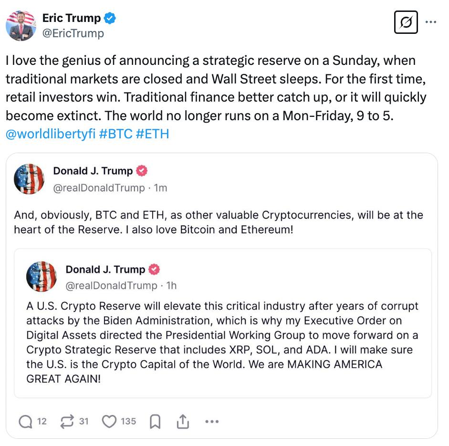This screenshot has height=446, width=449.
Task: Click Eric Trump's blue verified badge
Action: [111, 19]
